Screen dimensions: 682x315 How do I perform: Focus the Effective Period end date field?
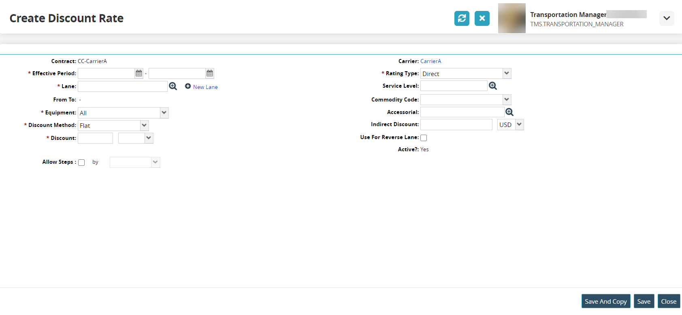177,73
